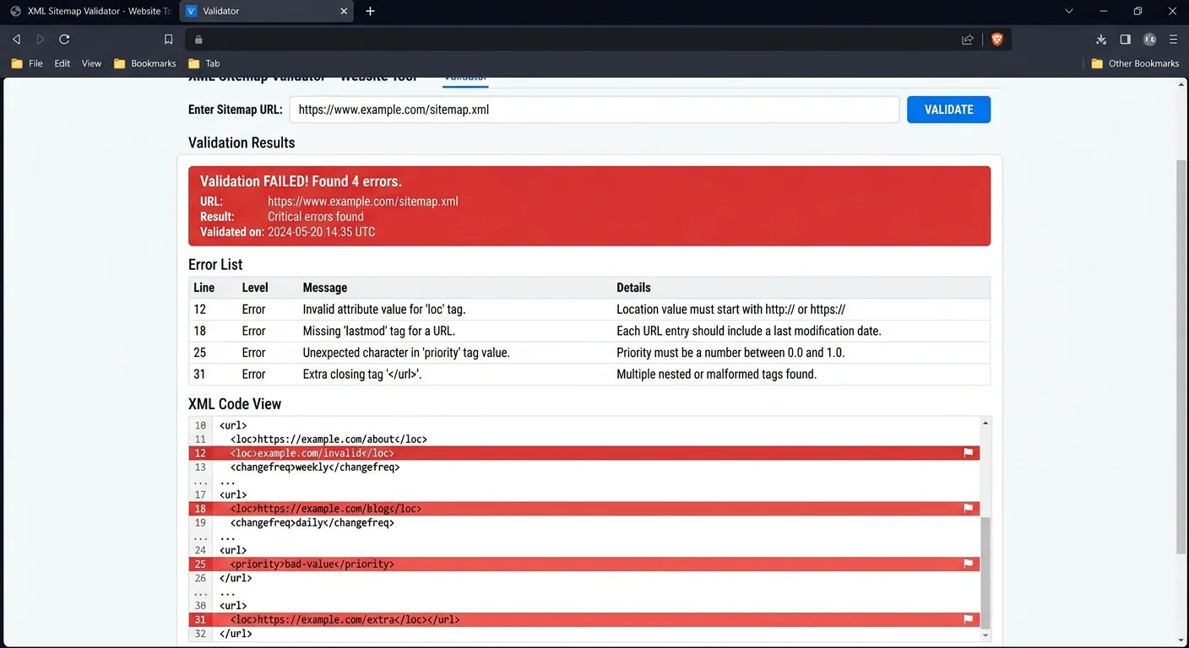This screenshot has height=648, width=1189.
Task: Click "Each URL entry should include" detail
Action: coord(749,331)
